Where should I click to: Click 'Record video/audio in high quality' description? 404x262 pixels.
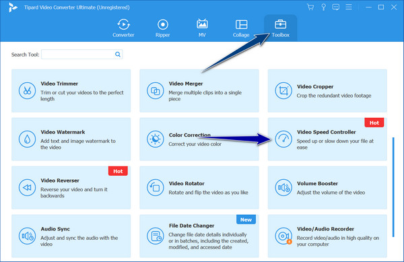tap(338, 241)
